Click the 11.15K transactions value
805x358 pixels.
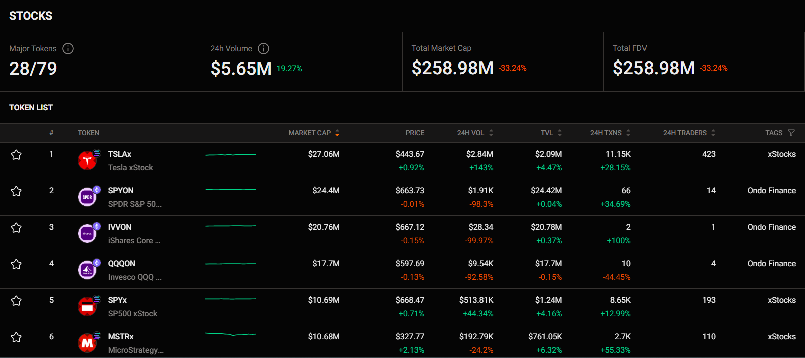pos(618,154)
